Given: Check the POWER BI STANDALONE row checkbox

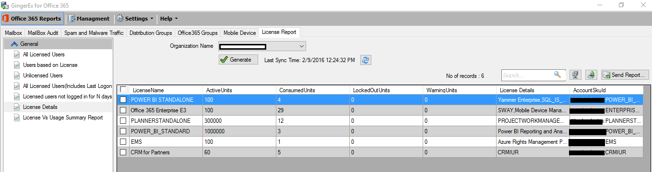Looking at the screenshot, I should pos(123,100).
